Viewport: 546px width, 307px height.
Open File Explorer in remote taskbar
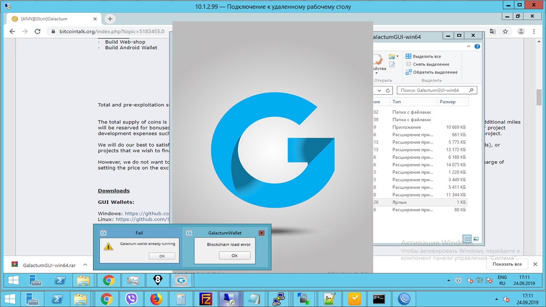83,280
